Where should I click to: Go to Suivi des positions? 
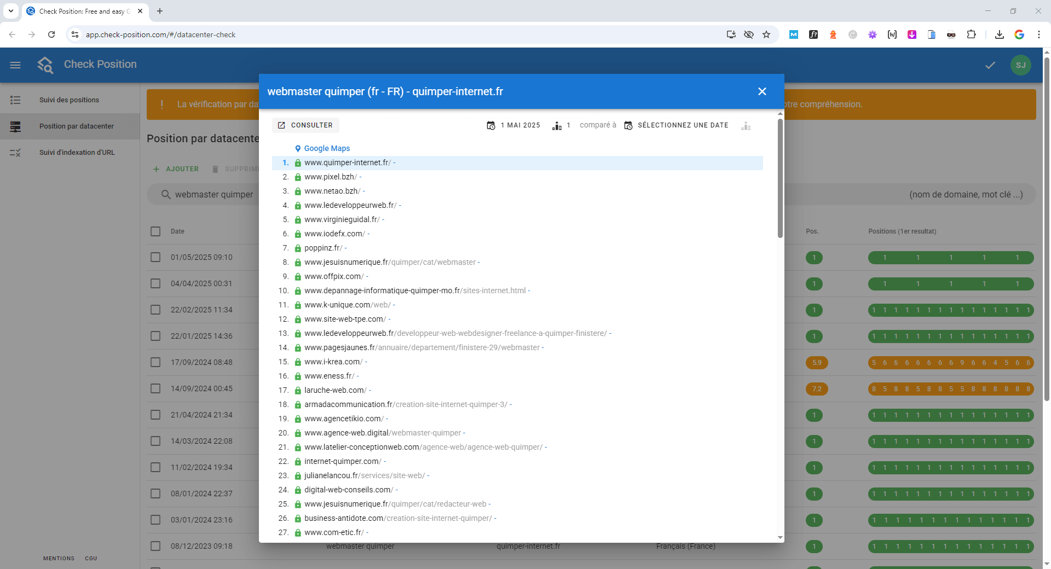[x=69, y=100]
